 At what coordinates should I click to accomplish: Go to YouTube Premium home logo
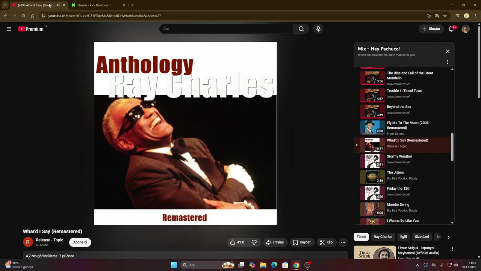point(31,29)
